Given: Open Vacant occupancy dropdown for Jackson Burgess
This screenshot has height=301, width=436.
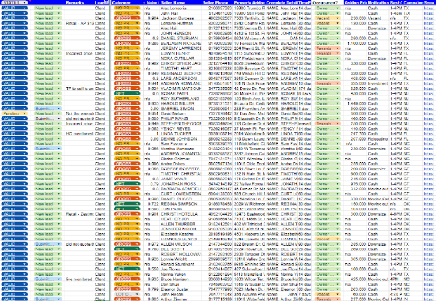Looking at the screenshot, I should tap(337, 19).
